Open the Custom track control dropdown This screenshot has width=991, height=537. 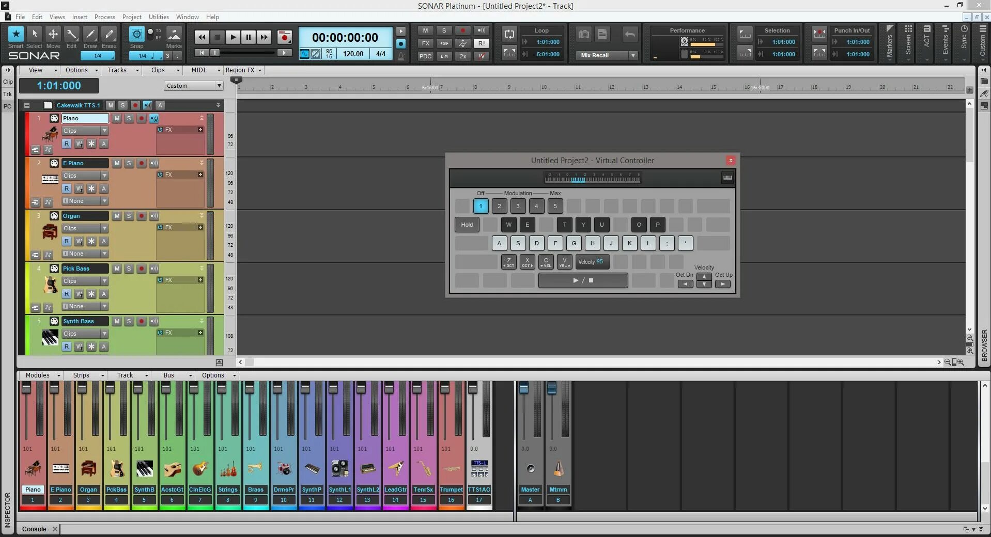click(x=194, y=86)
